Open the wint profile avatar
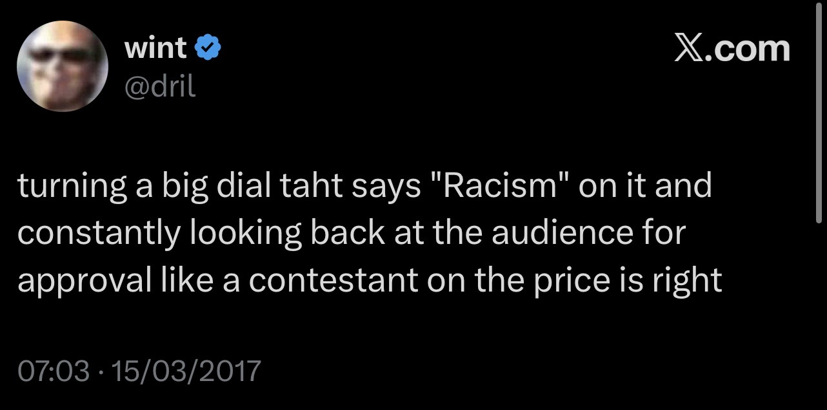 [62, 66]
